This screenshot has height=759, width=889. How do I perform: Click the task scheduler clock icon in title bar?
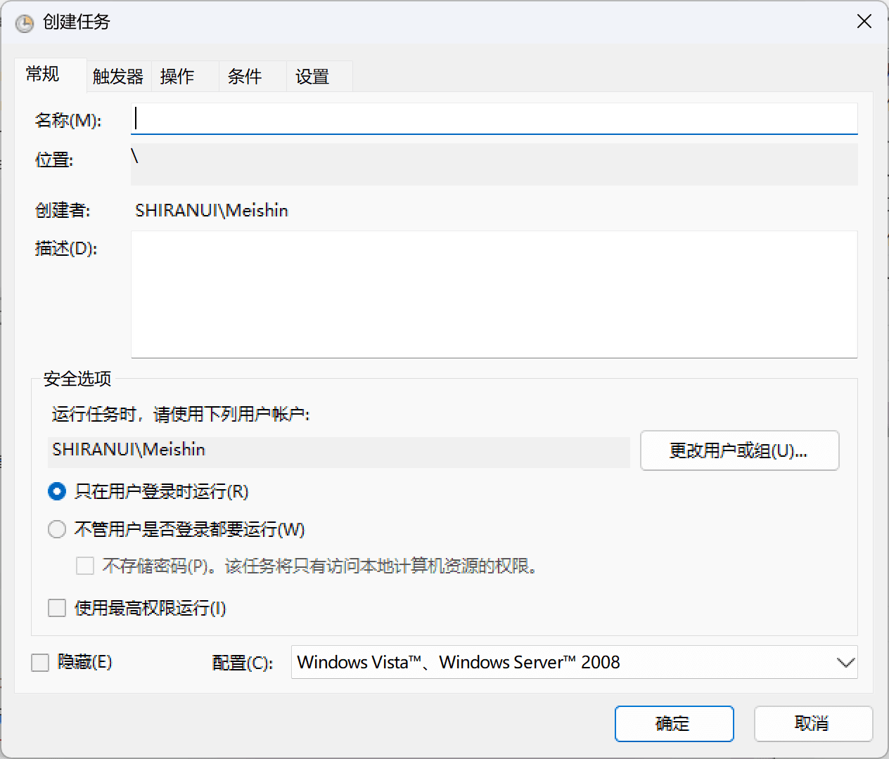pyautogui.click(x=24, y=23)
